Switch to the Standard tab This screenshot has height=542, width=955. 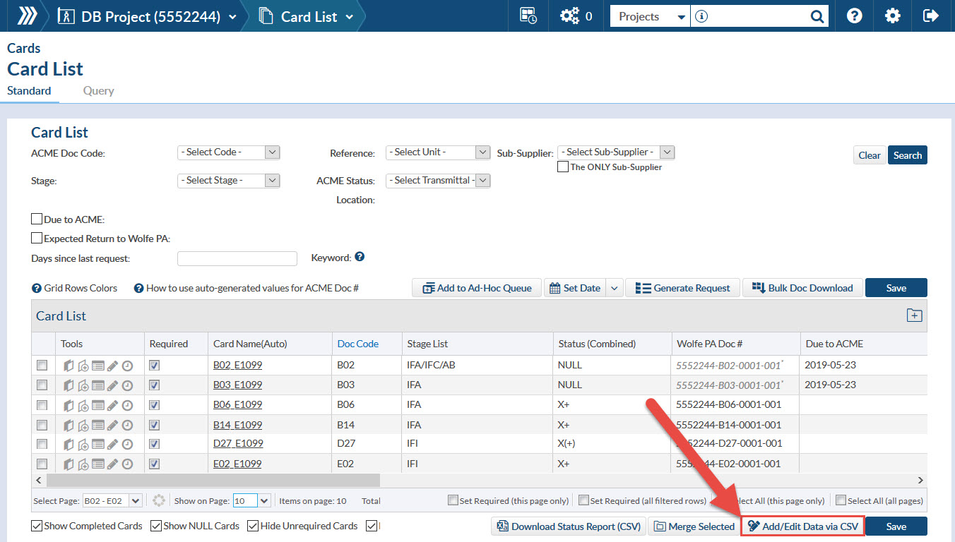click(x=29, y=90)
